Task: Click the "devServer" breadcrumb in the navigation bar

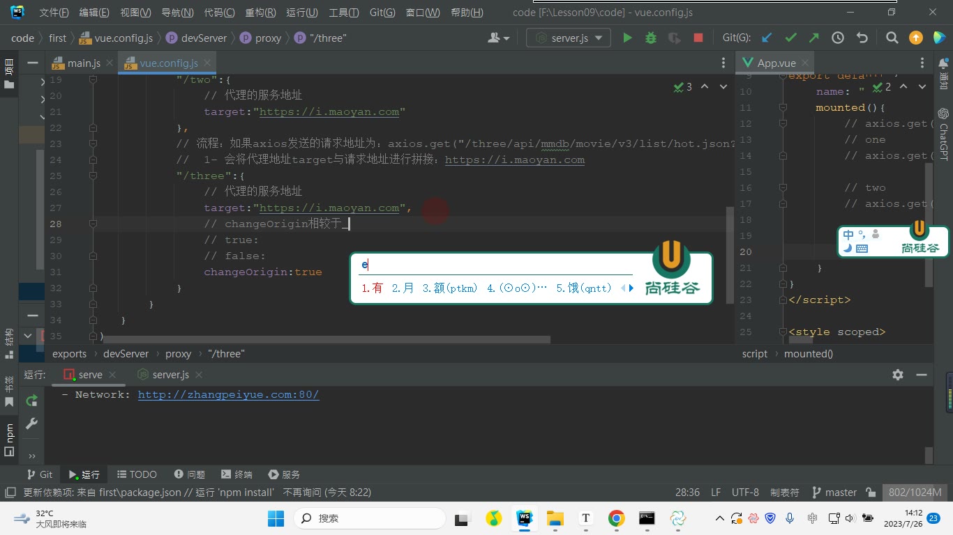Action: click(204, 38)
